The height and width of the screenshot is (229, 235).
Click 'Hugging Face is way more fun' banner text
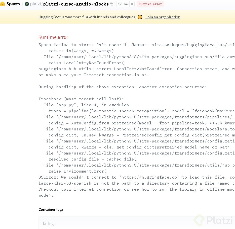[x=87, y=17]
